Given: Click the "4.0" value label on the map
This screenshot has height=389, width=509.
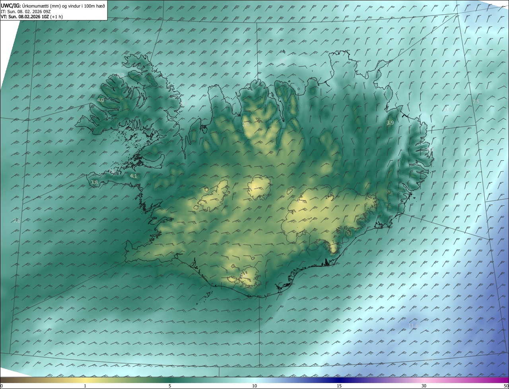Looking at the screenshot, I should 101,100.
